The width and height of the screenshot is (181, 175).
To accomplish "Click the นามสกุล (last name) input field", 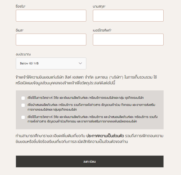I will tap(128, 16).
